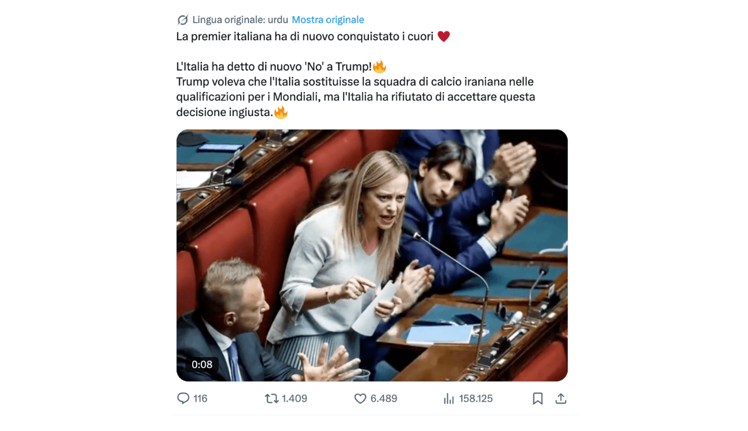Toggle the bookmark icon for this post
The width and height of the screenshot is (748, 431).
pyautogui.click(x=537, y=398)
